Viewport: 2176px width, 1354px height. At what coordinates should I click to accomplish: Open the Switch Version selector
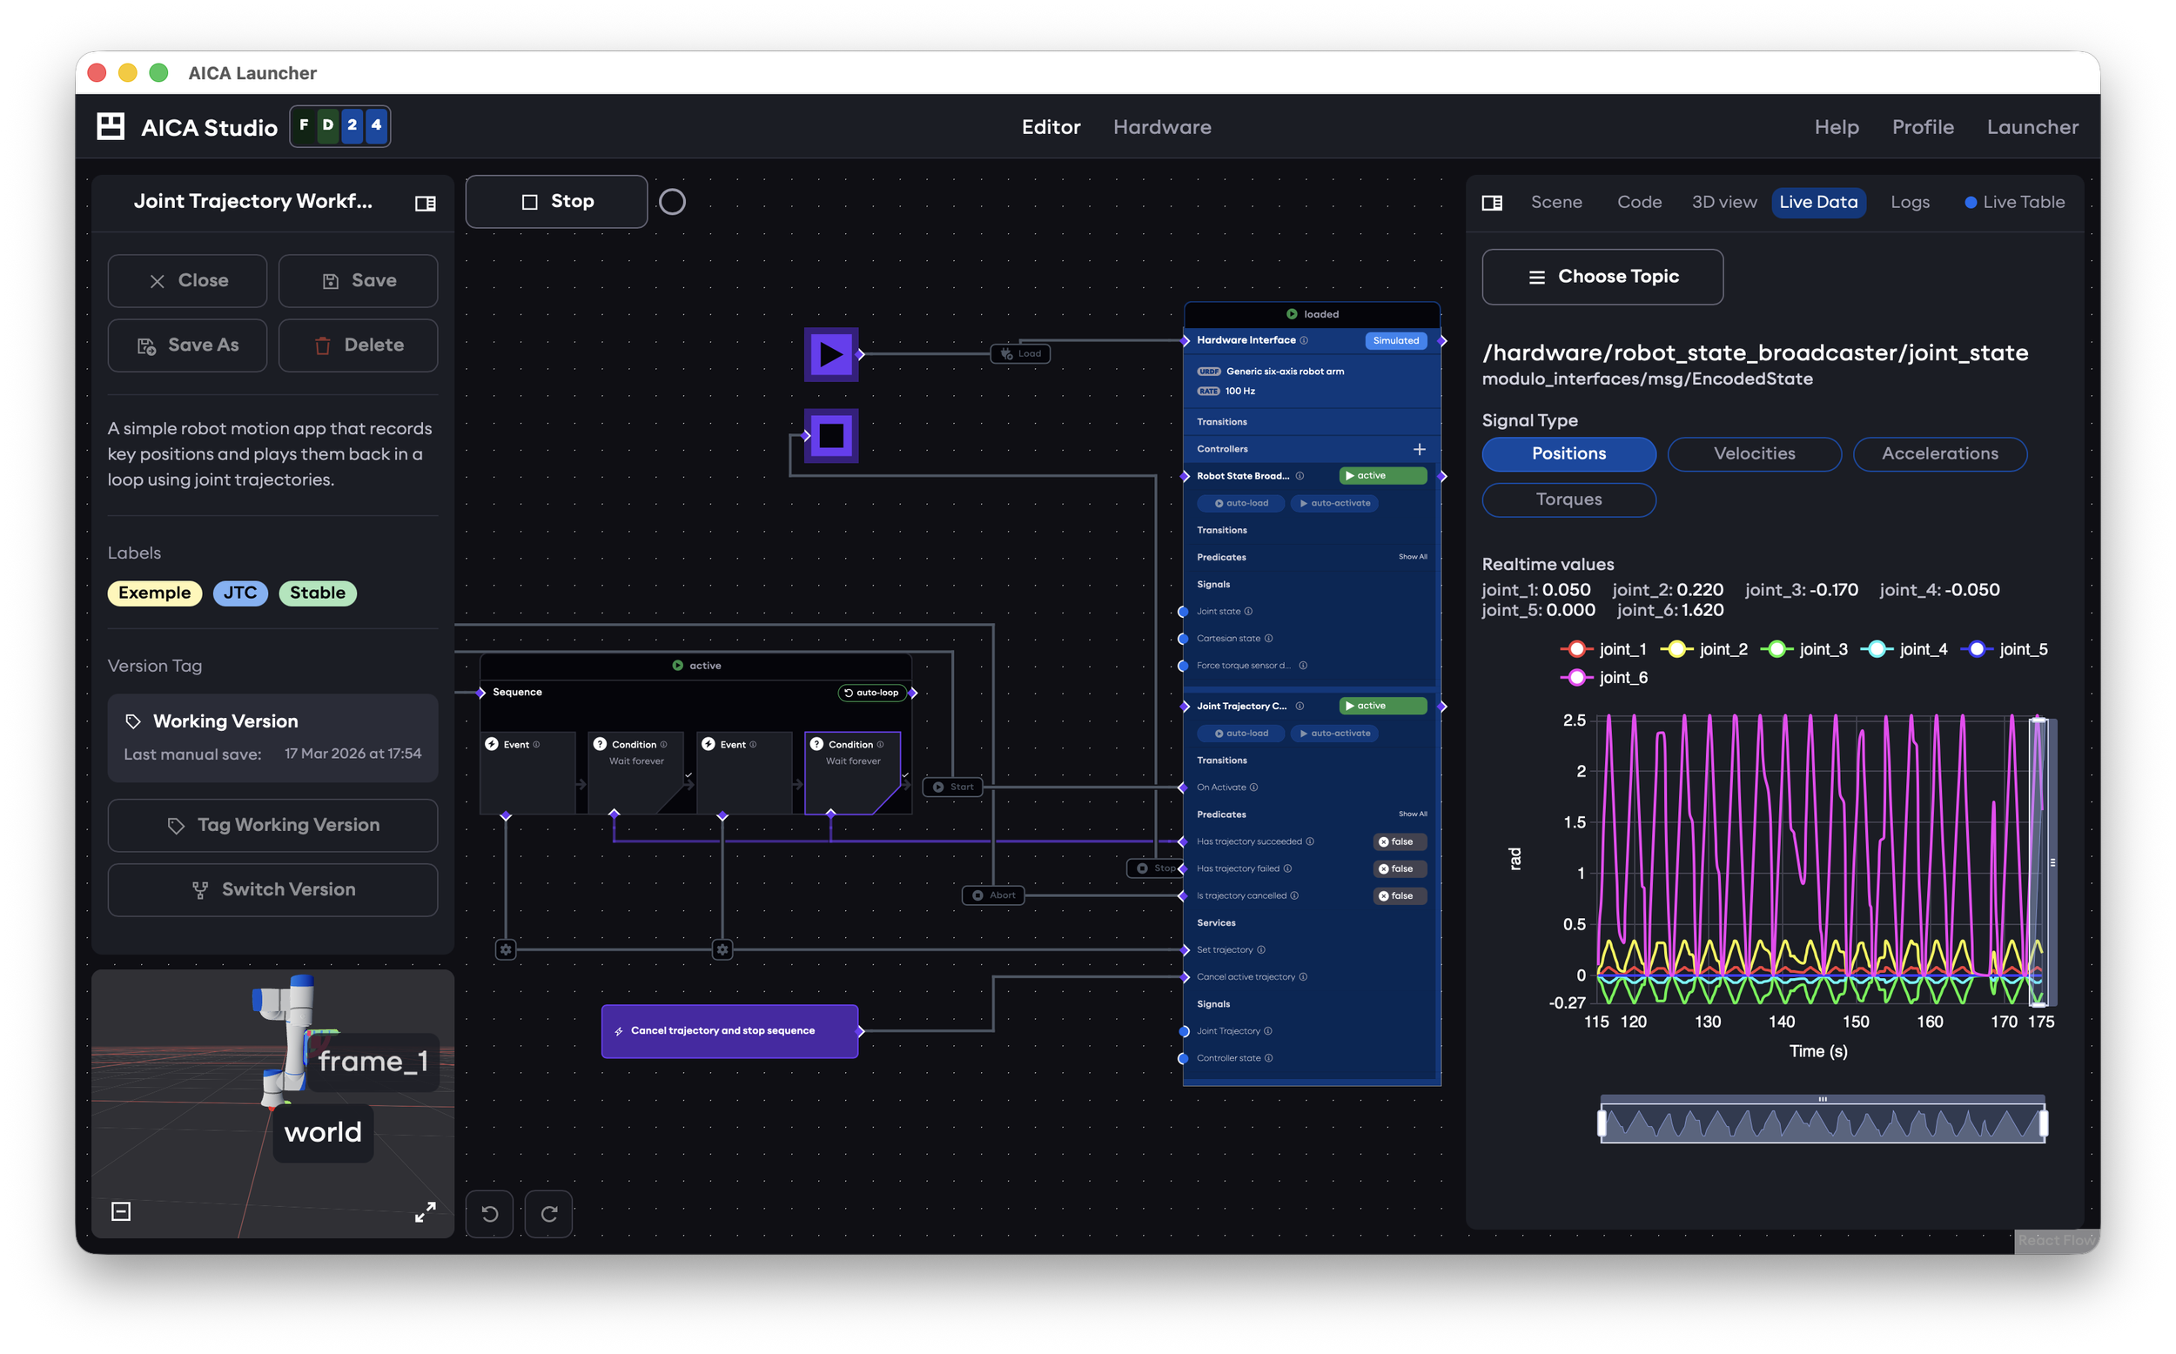[x=273, y=890]
